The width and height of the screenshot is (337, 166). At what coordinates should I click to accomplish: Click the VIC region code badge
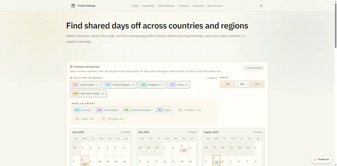tap(78, 110)
